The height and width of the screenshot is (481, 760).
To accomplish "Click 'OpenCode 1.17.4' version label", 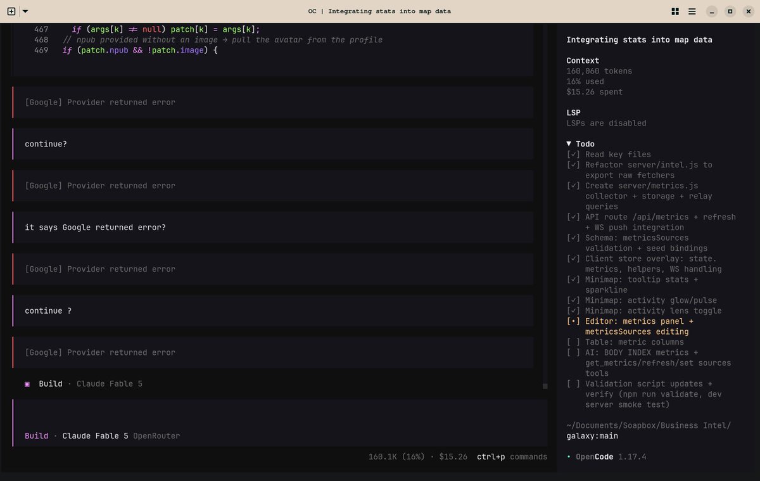I will click(x=611, y=457).
